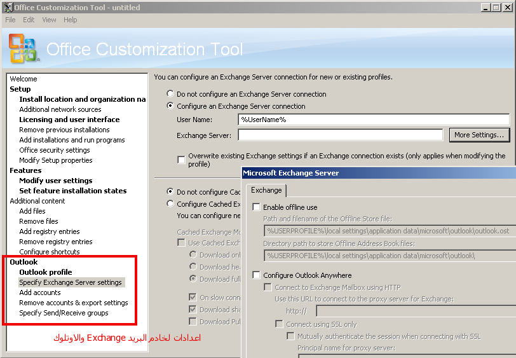Click the More Settings... button
This screenshot has width=516, height=358.
point(479,135)
